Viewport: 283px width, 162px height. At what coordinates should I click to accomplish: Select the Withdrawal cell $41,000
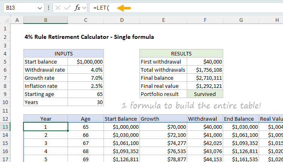(205, 135)
